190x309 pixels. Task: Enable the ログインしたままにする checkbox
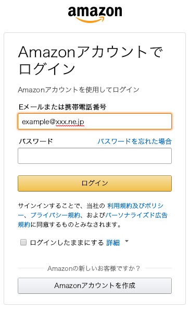point(23,242)
